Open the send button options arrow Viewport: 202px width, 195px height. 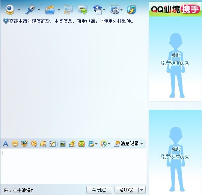pos(142,190)
